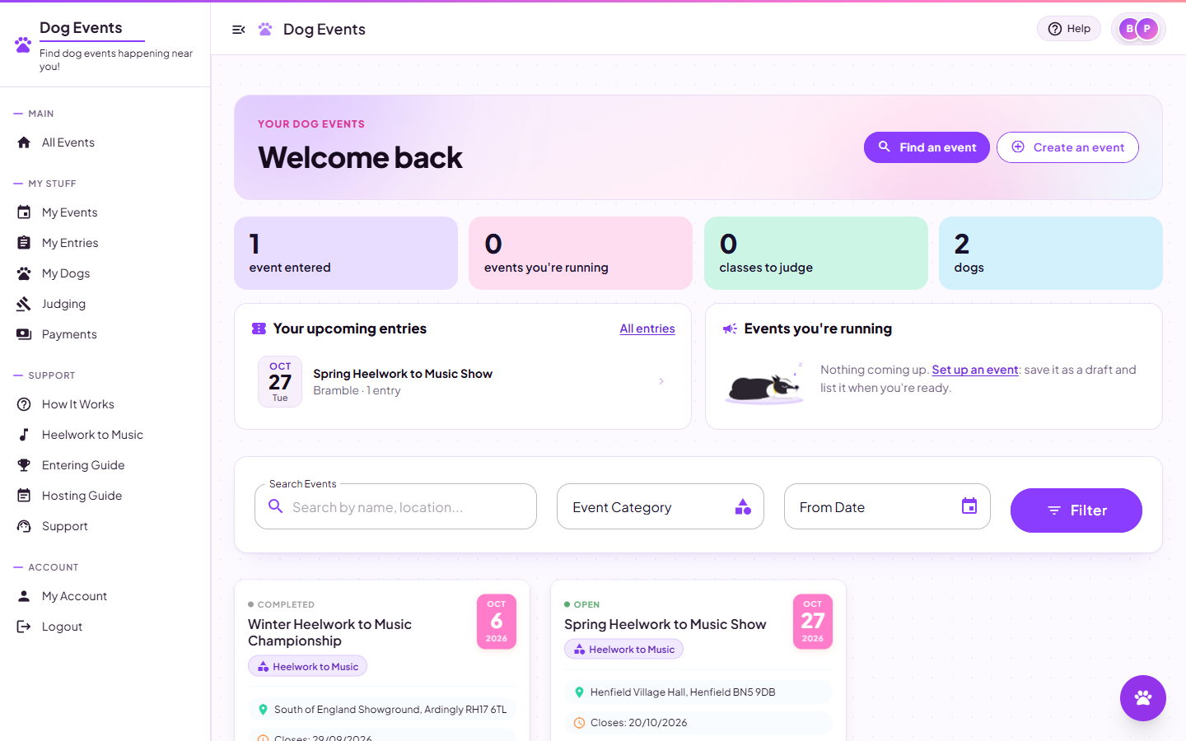The image size is (1186, 741).
Task: Open the user avatars B P menu
Action: [1138, 29]
